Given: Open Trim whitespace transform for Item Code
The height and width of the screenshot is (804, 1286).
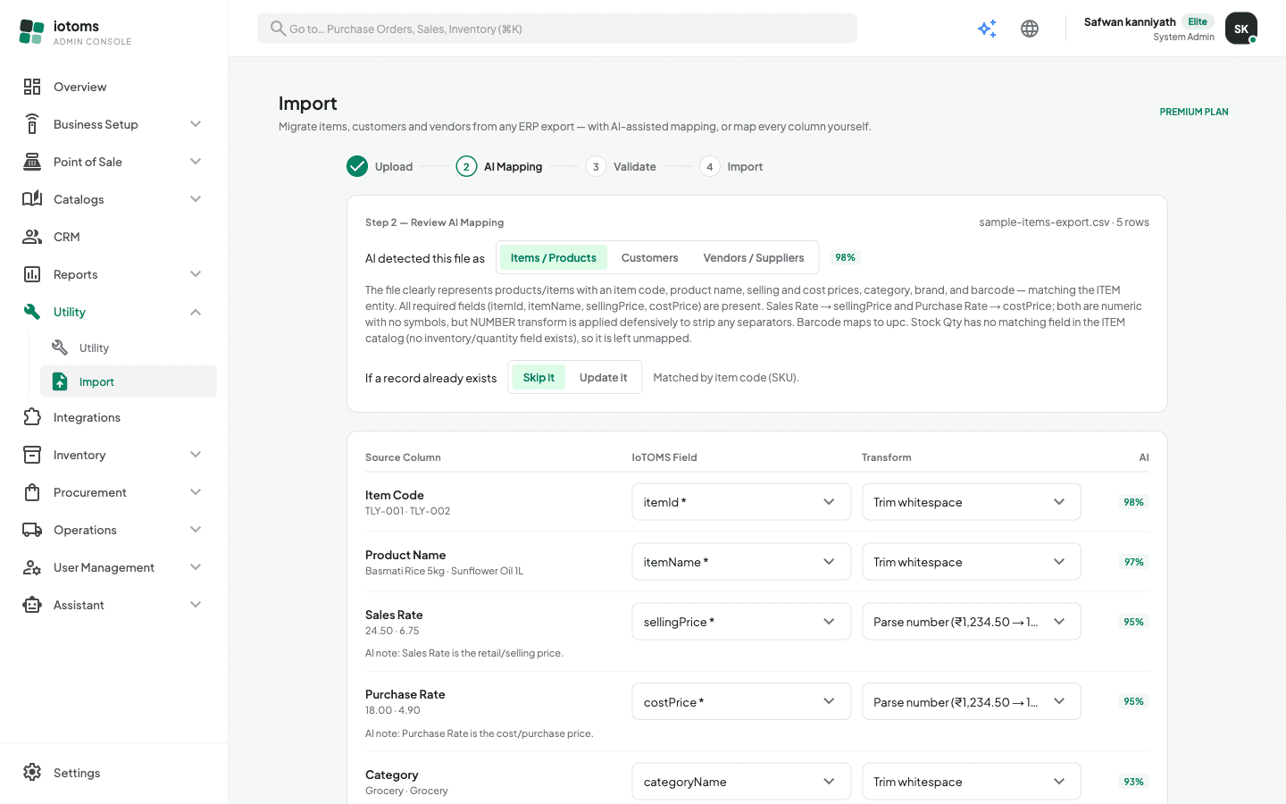Looking at the screenshot, I should 972,502.
